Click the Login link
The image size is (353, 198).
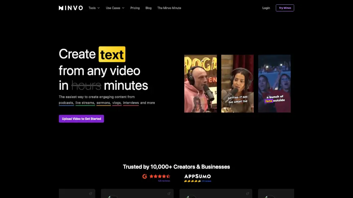pyautogui.click(x=266, y=8)
